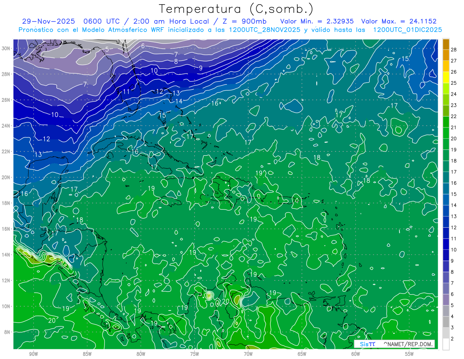This screenshot has height=359, width=464.
Task: Click the "24N" latitude axis label
Action: 7,126
